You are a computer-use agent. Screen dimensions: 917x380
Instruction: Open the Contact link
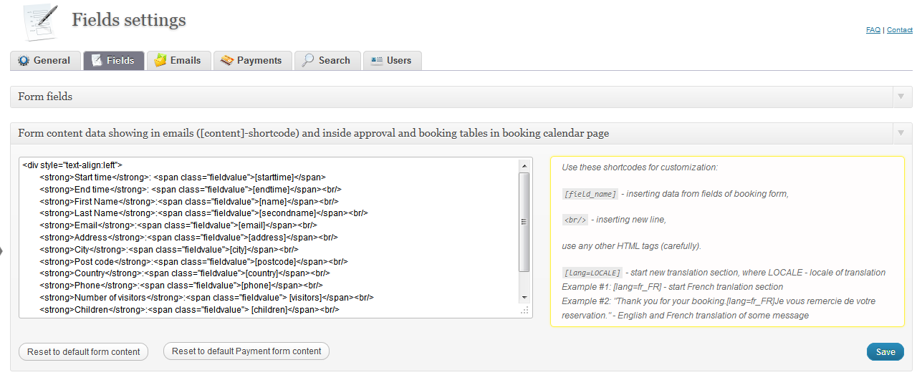900,30
